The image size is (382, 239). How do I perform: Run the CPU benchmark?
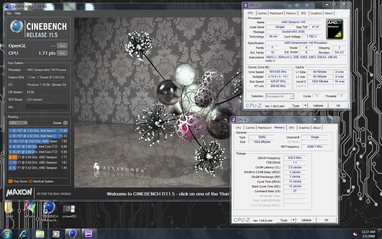(x=62, y=53)
